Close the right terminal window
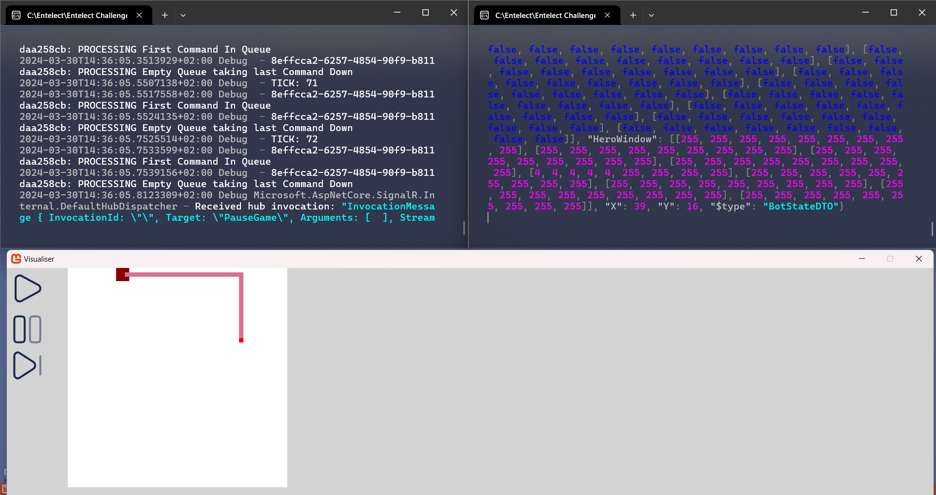The width and height of the screenshot is (936, 495). [x=922, y=13]
